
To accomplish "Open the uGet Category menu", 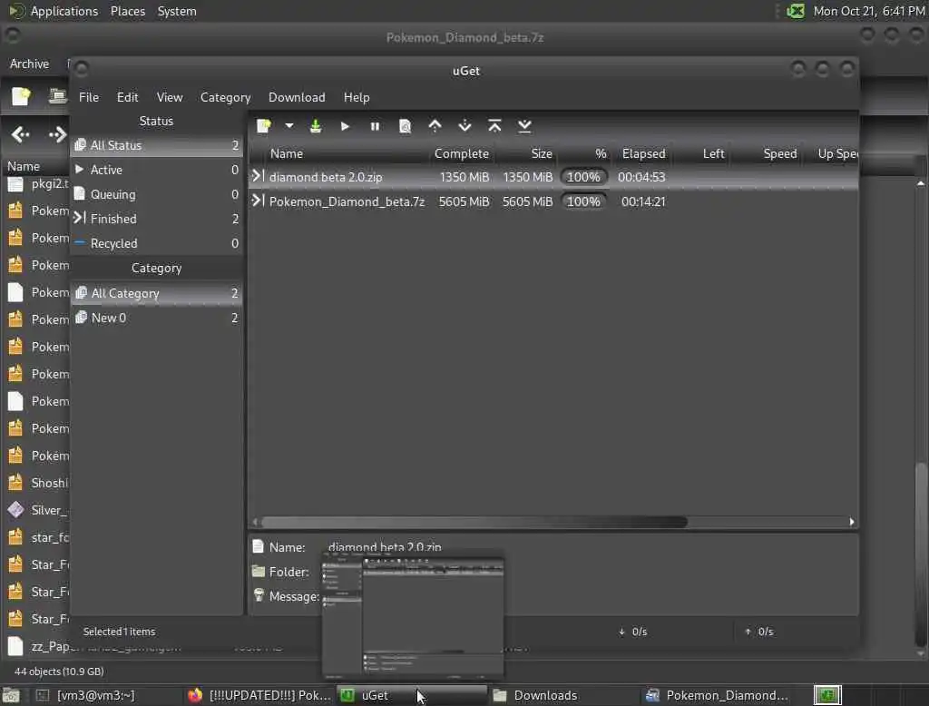I will 225,97.
